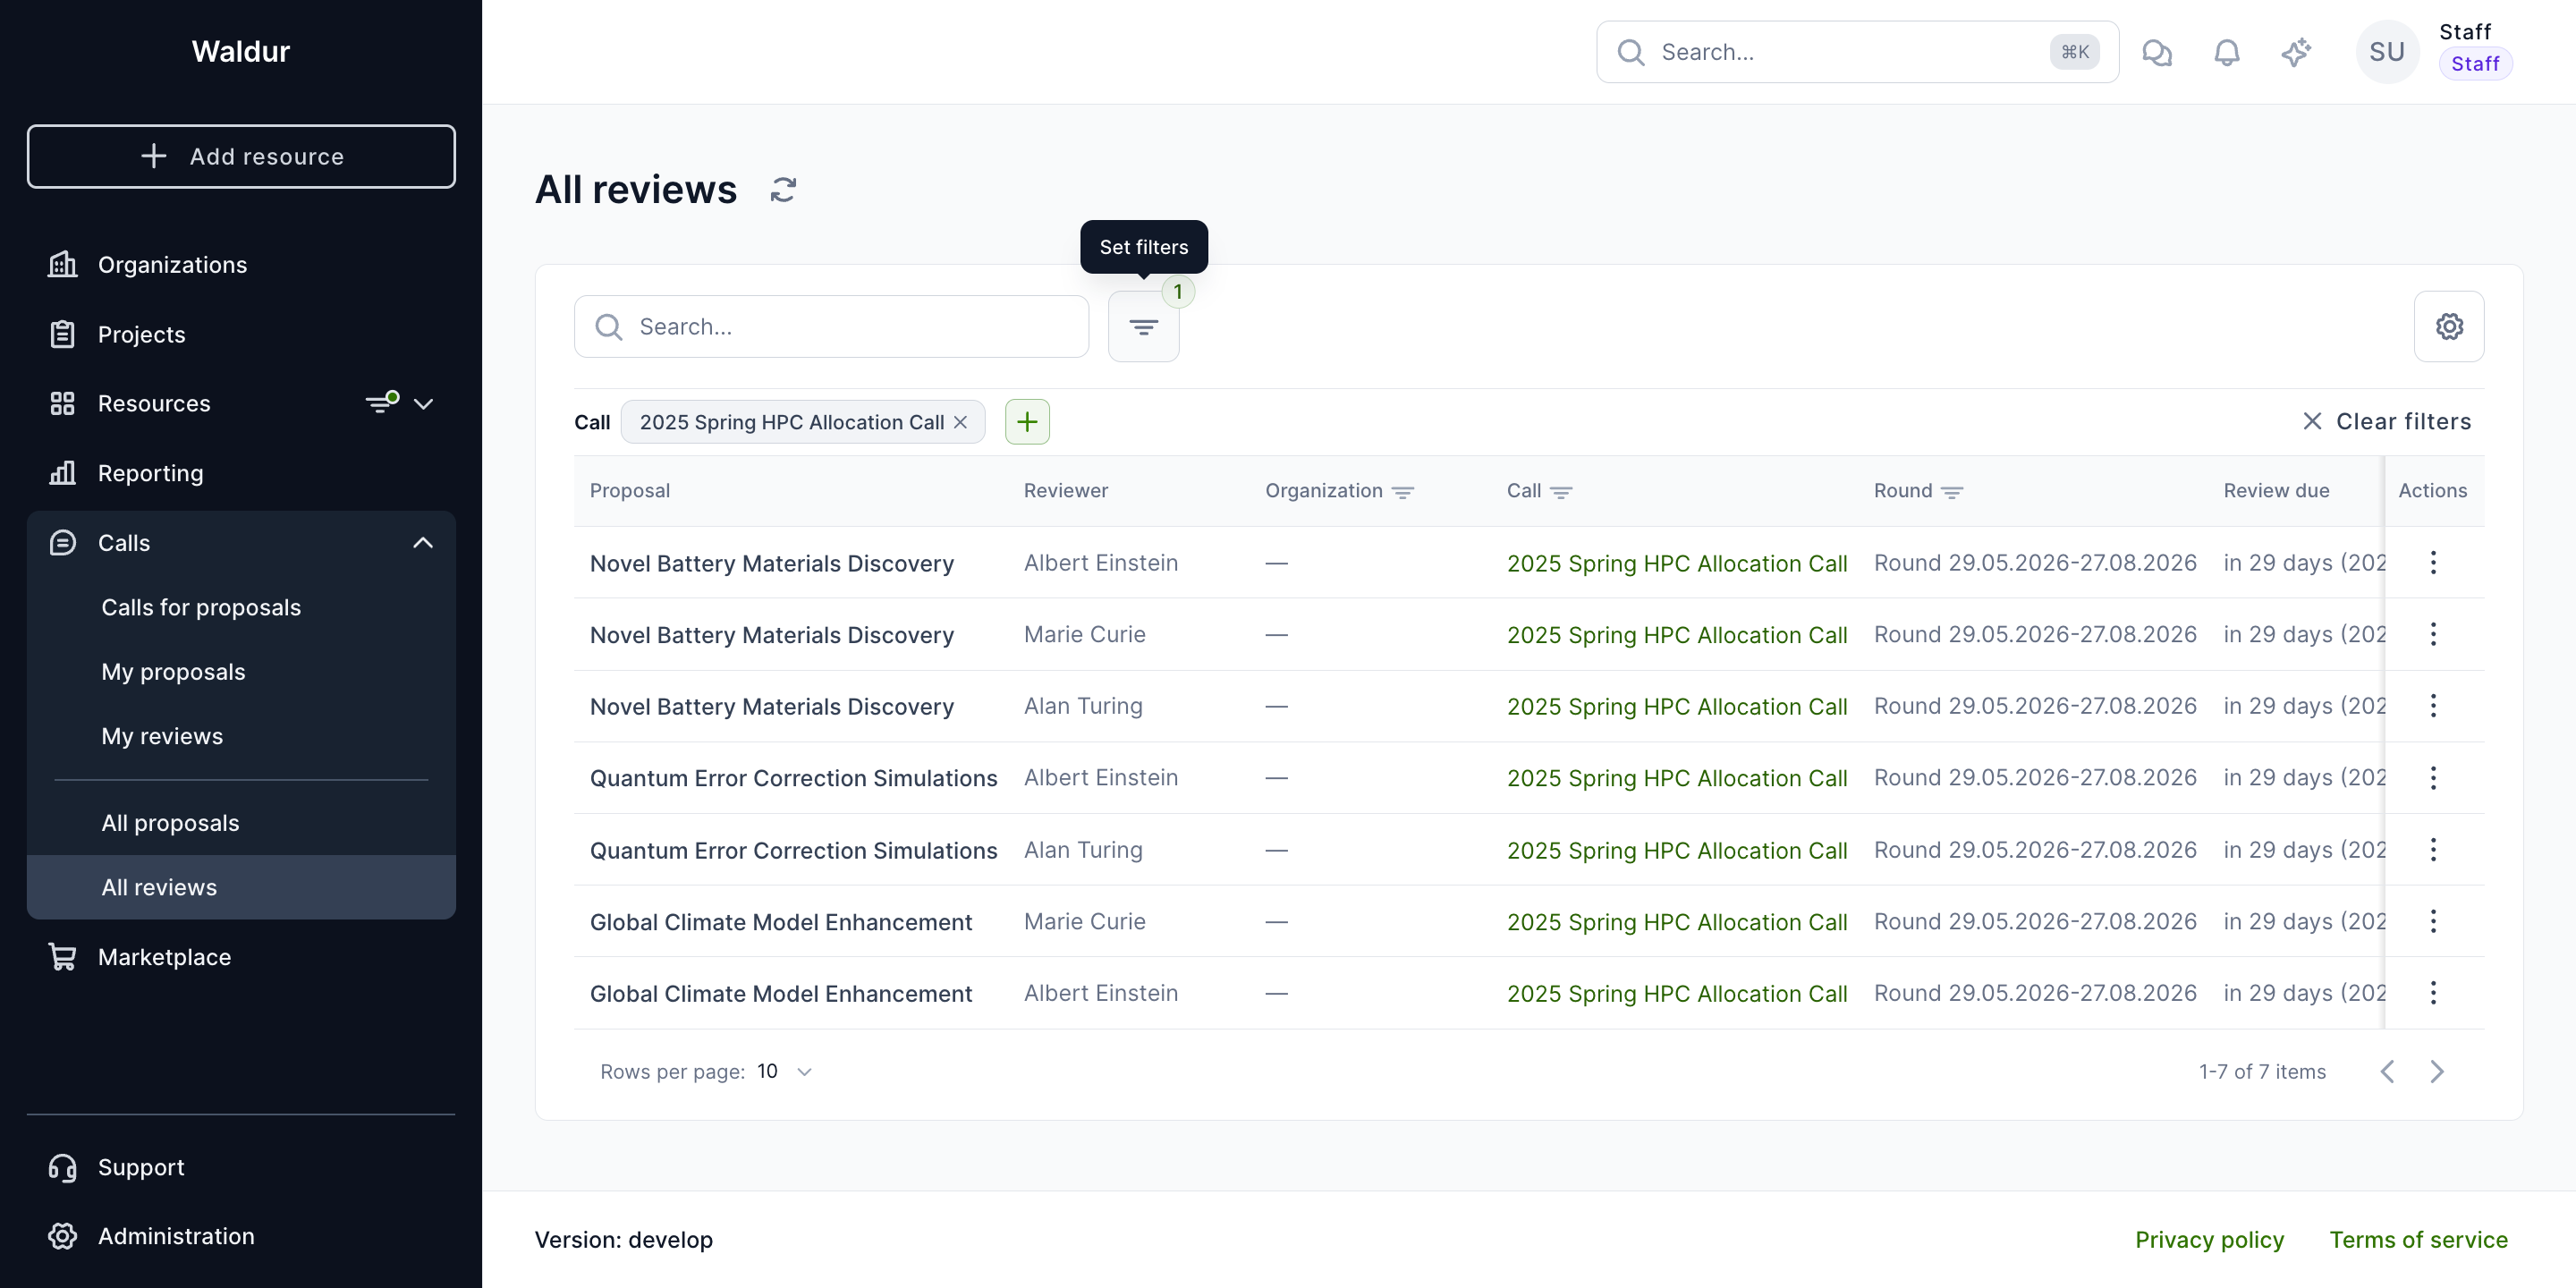Open Call link in Marie Curie Global Climate row

click(1676, 922)
